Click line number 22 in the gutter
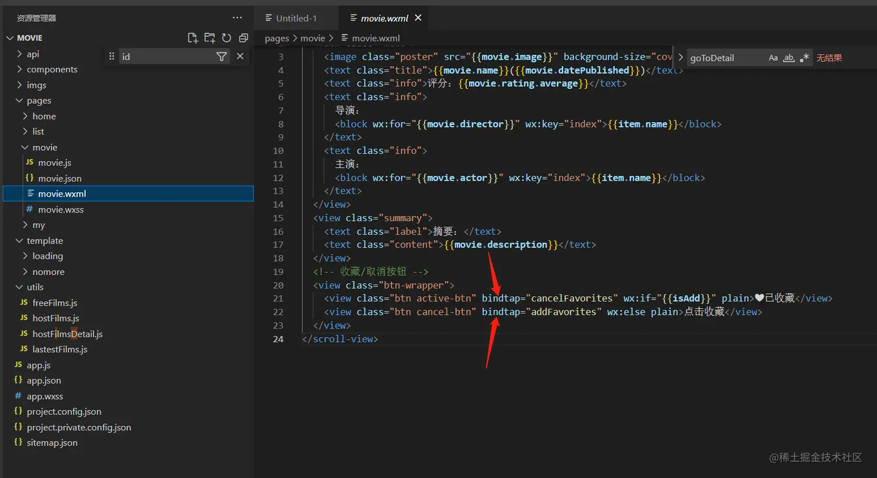Image resolution: width=877 pixels, height=478 pixels. [278, 312]
